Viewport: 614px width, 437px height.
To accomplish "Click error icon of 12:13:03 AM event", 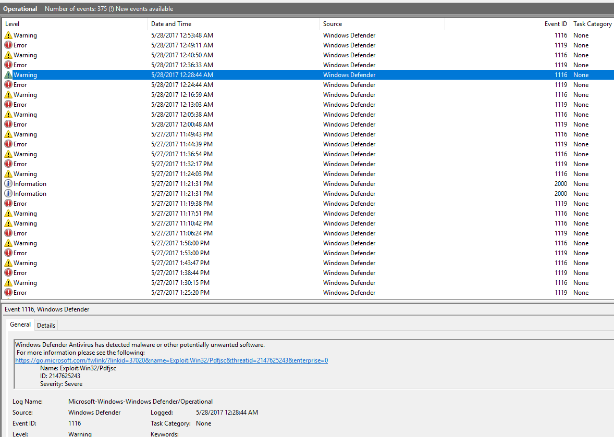I will point(8,105).
